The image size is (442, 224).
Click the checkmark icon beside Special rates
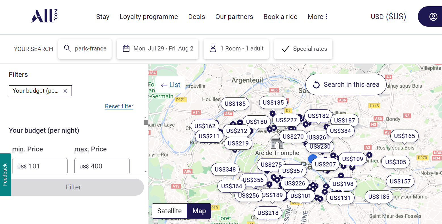point(285,49)
